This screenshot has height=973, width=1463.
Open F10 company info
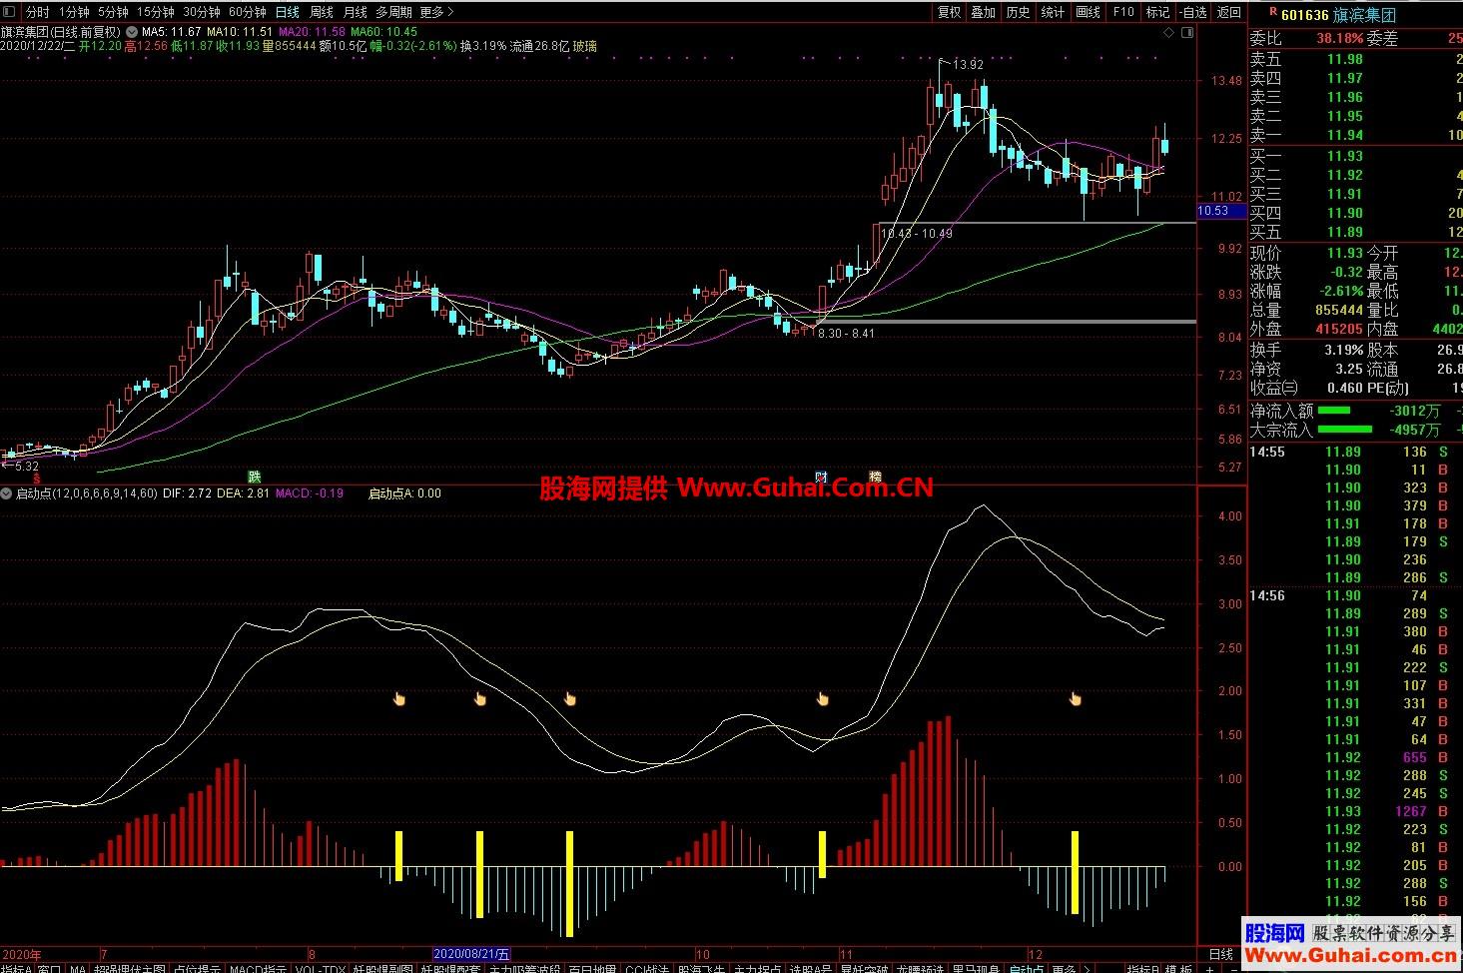point(1123,12)
